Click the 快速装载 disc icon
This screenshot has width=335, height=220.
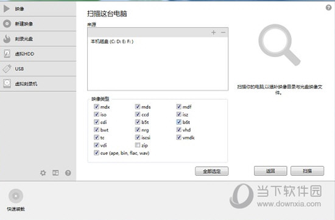coord(16,196)
